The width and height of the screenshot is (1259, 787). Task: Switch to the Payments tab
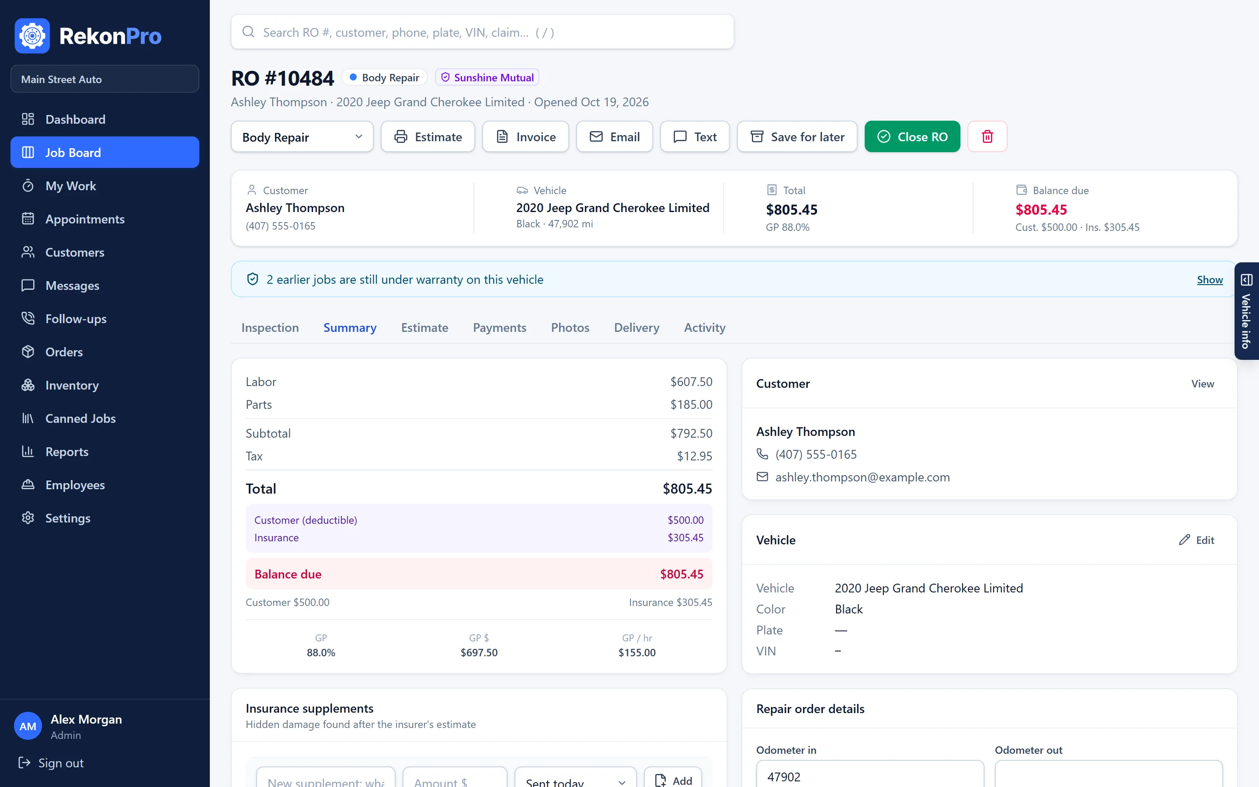point(499,327)
